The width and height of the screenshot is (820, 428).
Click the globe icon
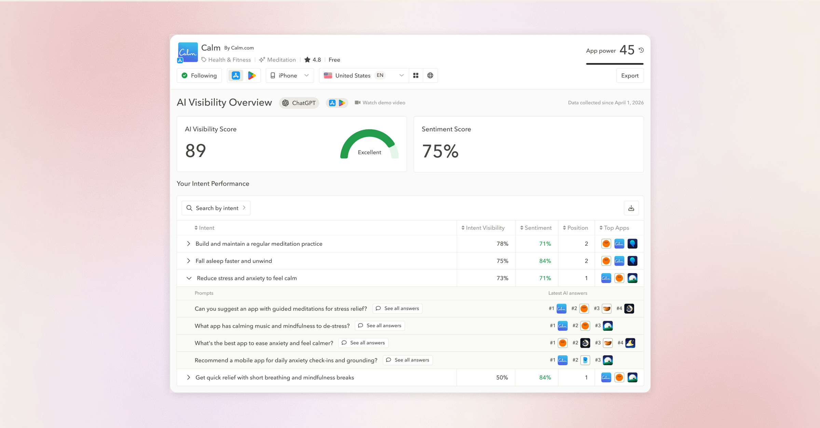430,75
